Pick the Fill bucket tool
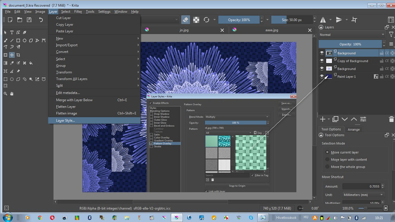Screen dimensions: 395x222 point(31,63)
